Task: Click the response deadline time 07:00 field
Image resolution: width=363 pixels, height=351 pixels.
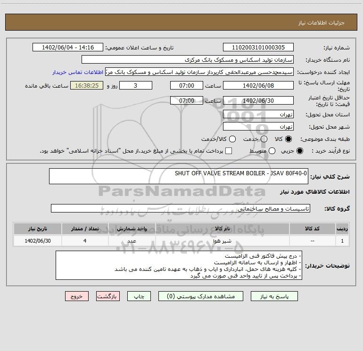Action: [187, 85]
